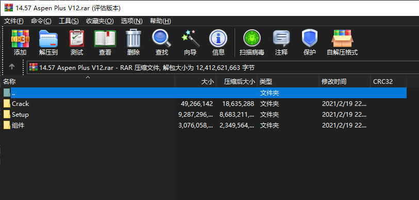The height and width of the screenshot is (200, 419).
Task: Open the 查看 (View) book icon
Action: click(x=105, y=39)
